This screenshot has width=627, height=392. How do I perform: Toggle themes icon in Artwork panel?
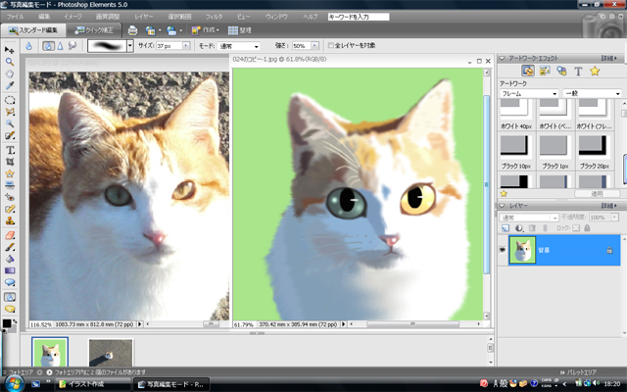[545, 72]
